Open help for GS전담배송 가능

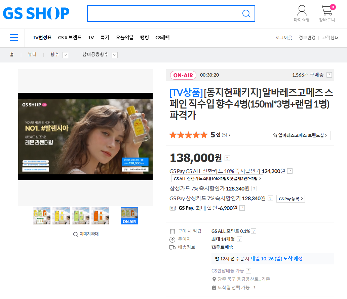(x=248, y=271)
